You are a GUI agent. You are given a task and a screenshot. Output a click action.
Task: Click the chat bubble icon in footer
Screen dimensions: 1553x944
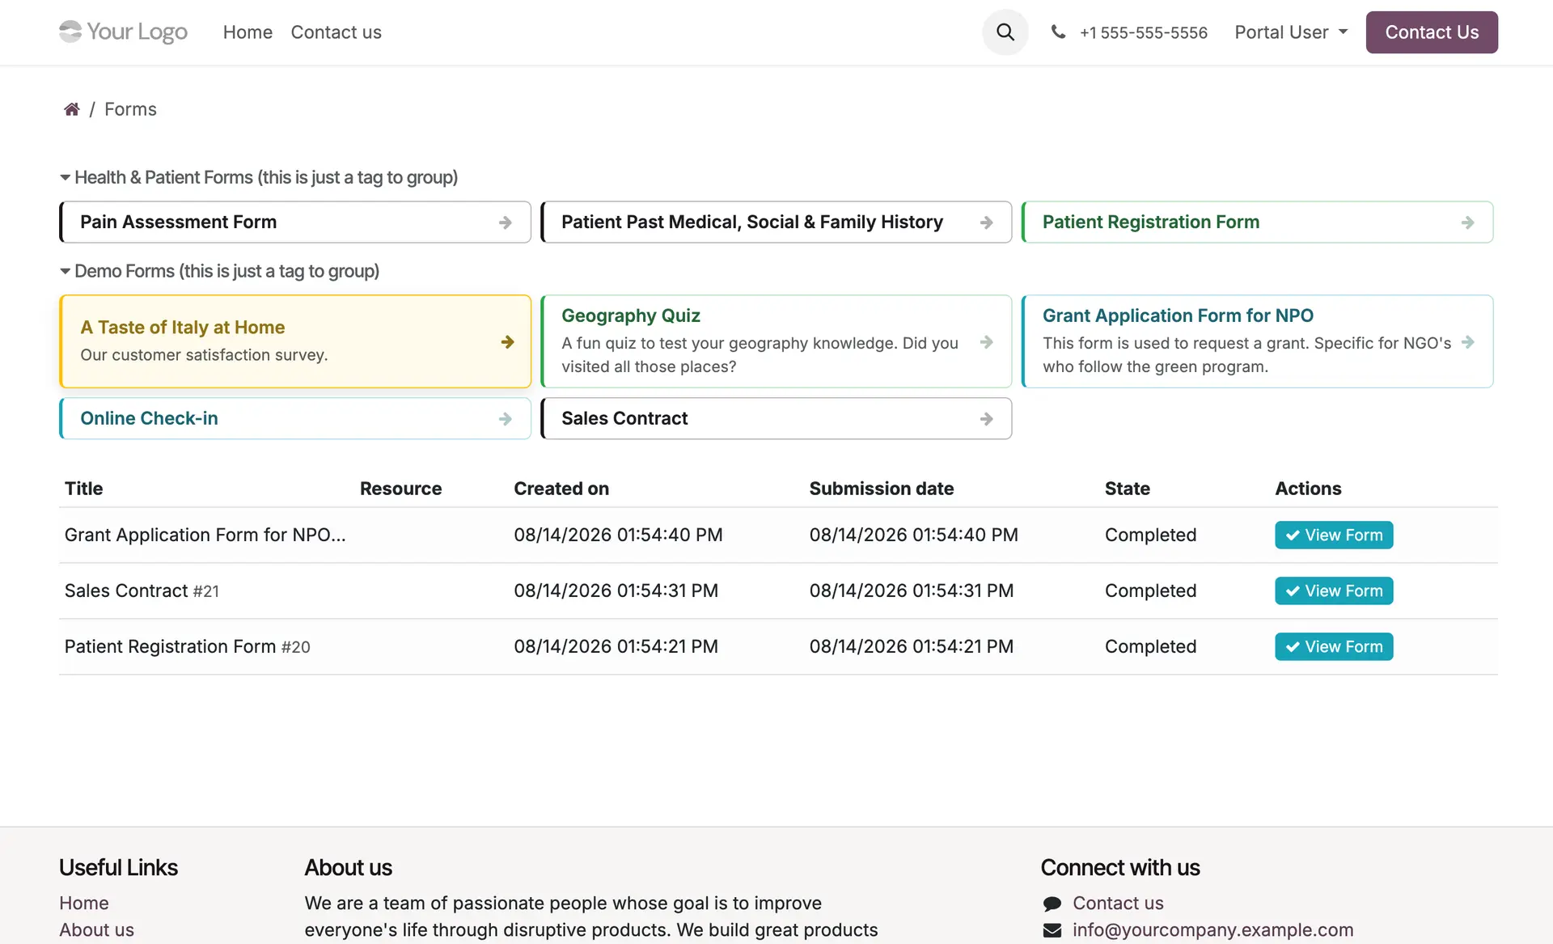pyautogui.click(x=1052, y=904)
